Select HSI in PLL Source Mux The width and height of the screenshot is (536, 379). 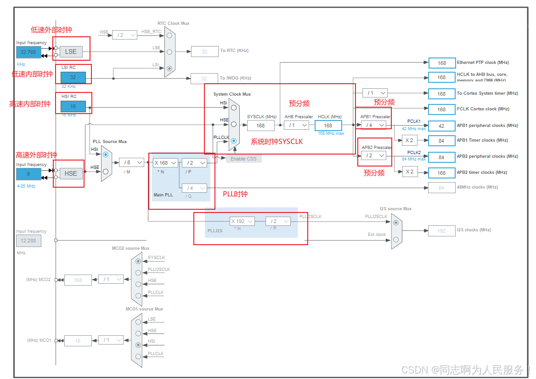pos(106,155)
